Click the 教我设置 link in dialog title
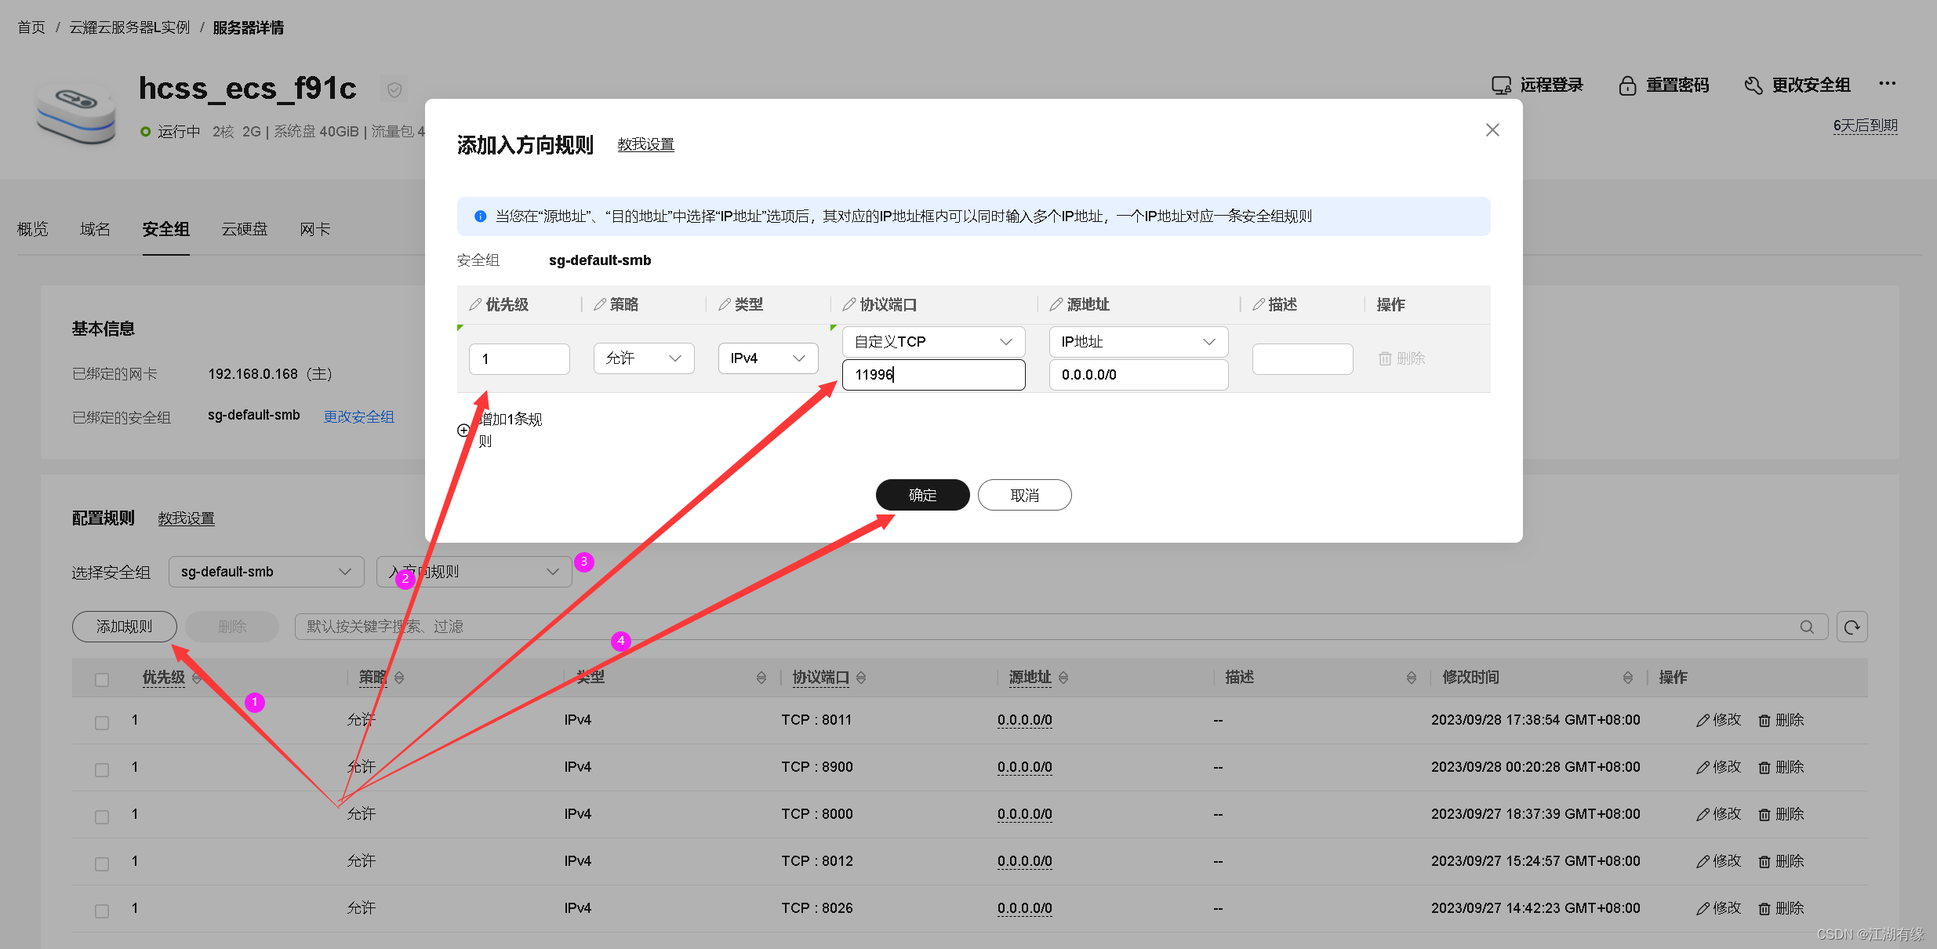 tap(645, 144)
